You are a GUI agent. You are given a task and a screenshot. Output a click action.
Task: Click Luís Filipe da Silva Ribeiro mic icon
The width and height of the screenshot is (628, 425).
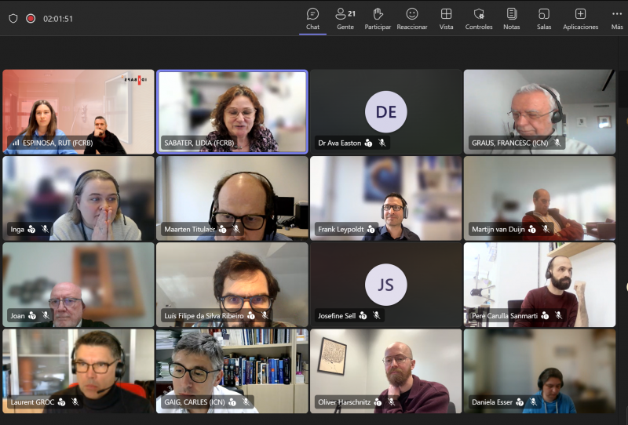coord(265,315)
